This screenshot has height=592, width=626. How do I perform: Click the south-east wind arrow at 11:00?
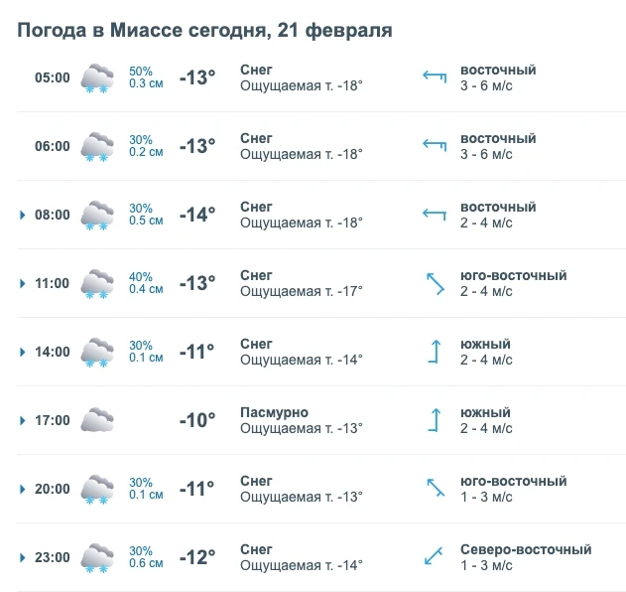434,284
